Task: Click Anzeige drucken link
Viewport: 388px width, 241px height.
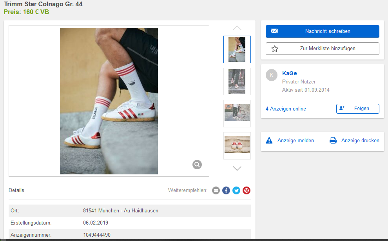Action: pyautogui.click(x=360, y=140)
